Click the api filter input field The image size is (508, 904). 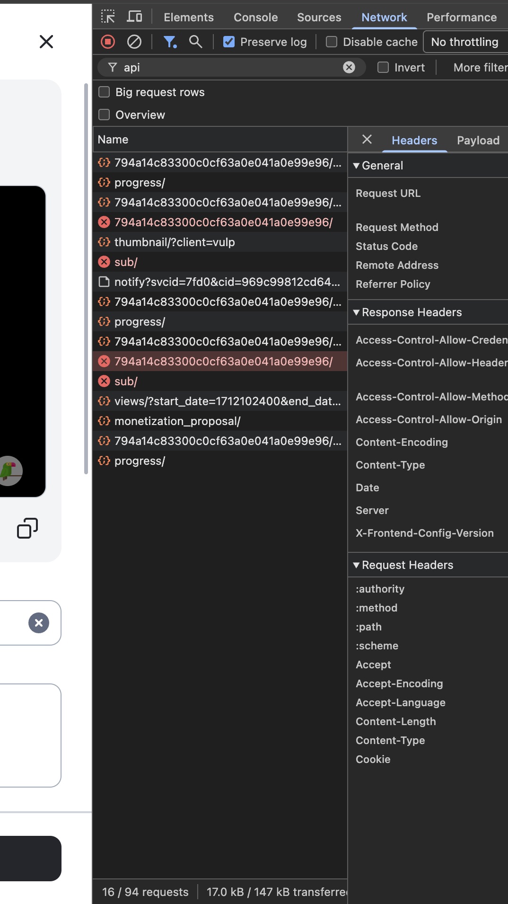tap(227, 68)
